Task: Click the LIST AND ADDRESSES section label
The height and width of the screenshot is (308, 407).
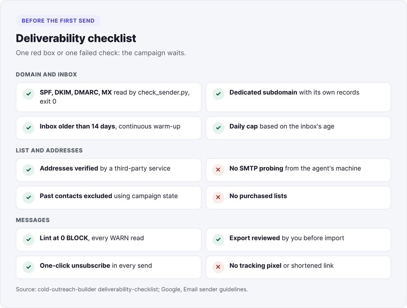Action: tap(49, 151)
